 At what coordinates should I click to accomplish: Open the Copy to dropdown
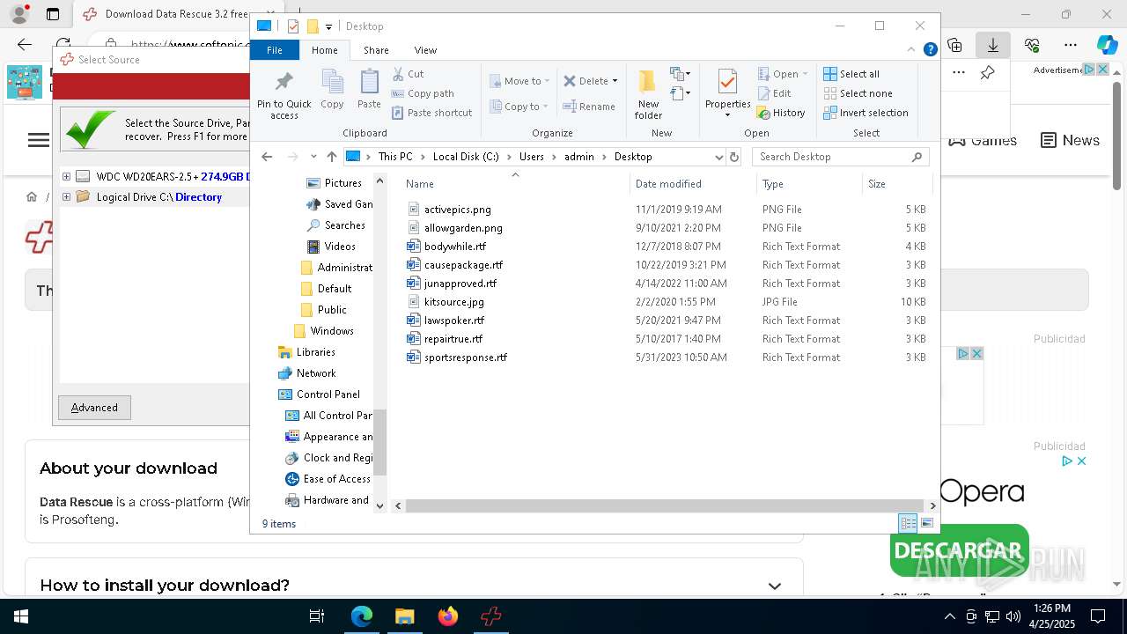pyautogui.click(x=519, y=107)
